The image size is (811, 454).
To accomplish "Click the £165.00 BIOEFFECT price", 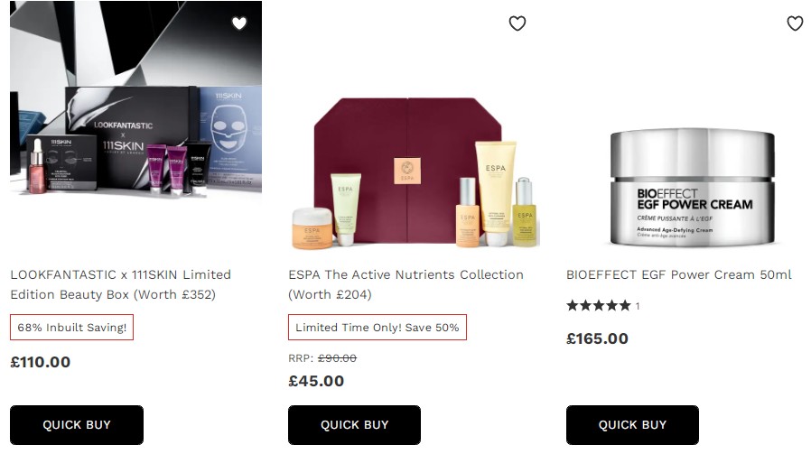I will [x=597, y=339].
